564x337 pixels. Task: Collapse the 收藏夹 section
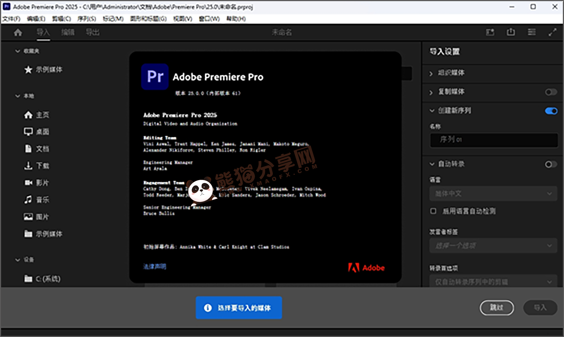point(17,51)
